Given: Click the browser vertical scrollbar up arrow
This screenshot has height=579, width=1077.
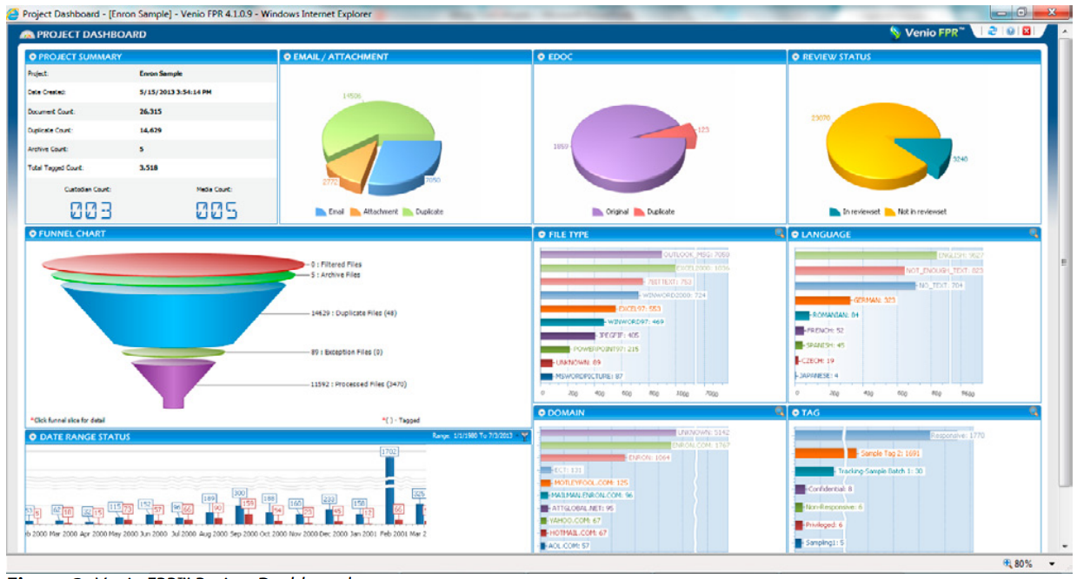Looking at the screenshot, I should pyautogui.click(x=1065, y=30).
